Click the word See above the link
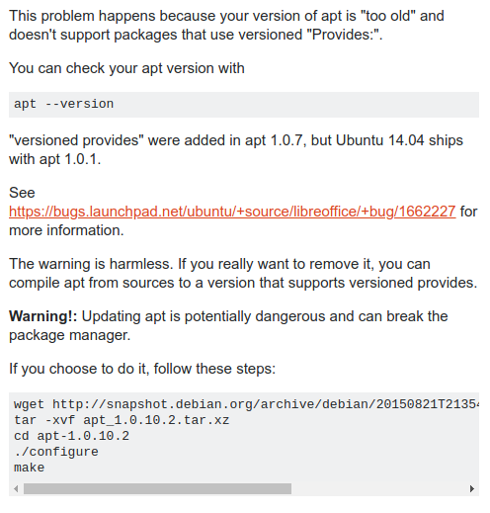The height and width of the screenshot is (513, 490). point(22,193)
